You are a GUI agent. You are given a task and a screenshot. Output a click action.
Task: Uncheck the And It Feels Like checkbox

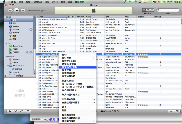40,43
